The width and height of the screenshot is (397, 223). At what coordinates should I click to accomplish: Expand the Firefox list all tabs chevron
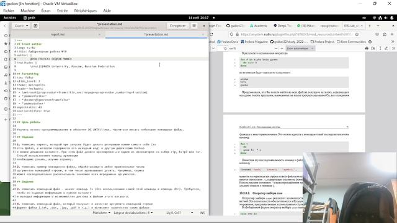[x=378, y=26]
